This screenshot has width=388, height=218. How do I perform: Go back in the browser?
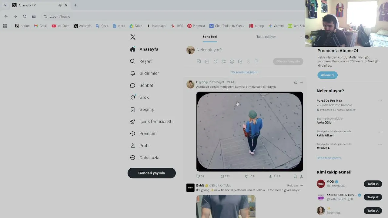[6, 16]
